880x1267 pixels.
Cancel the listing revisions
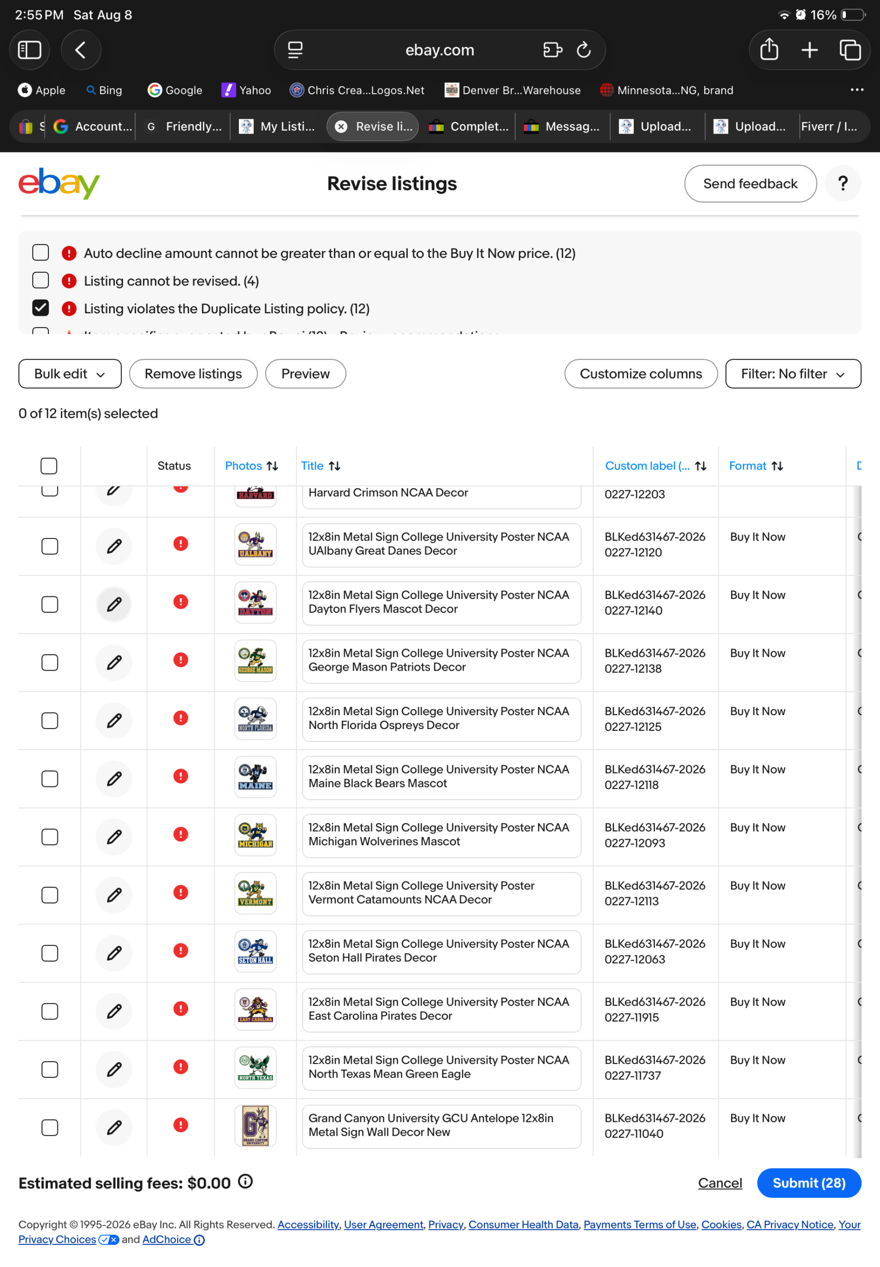[720, 1182]
